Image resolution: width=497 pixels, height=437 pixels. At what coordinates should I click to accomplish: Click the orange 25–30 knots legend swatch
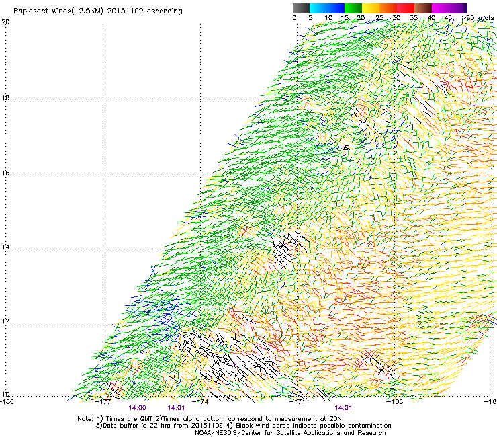click(x=388, y=8)
